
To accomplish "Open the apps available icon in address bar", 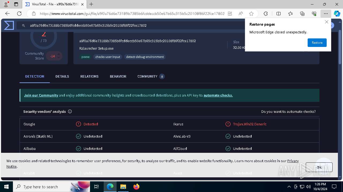I will pyautogui.click(x=230, y=14).
